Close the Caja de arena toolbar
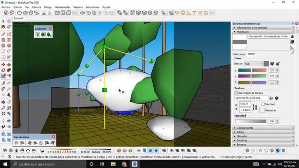The height and width of the screenshot is (168, 299). 54,137
